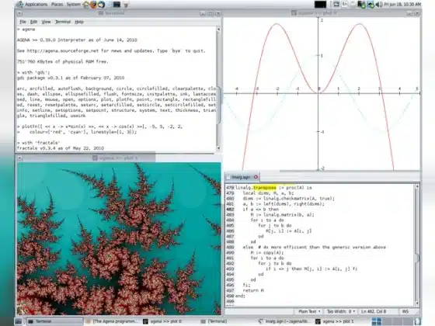Click the show desktop icon in the bottom taskbar

click(19, 321)
